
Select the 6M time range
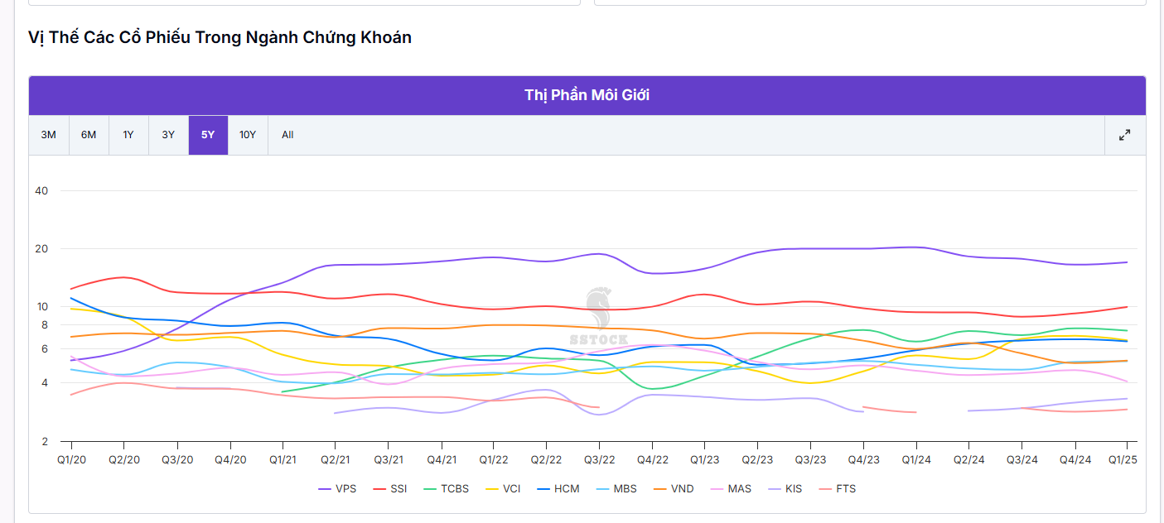[89, 135]
